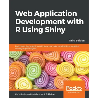Click the authors line 'Chris Beeley and Shitalkumar R. Sukhdeve'

coord(35,94)
